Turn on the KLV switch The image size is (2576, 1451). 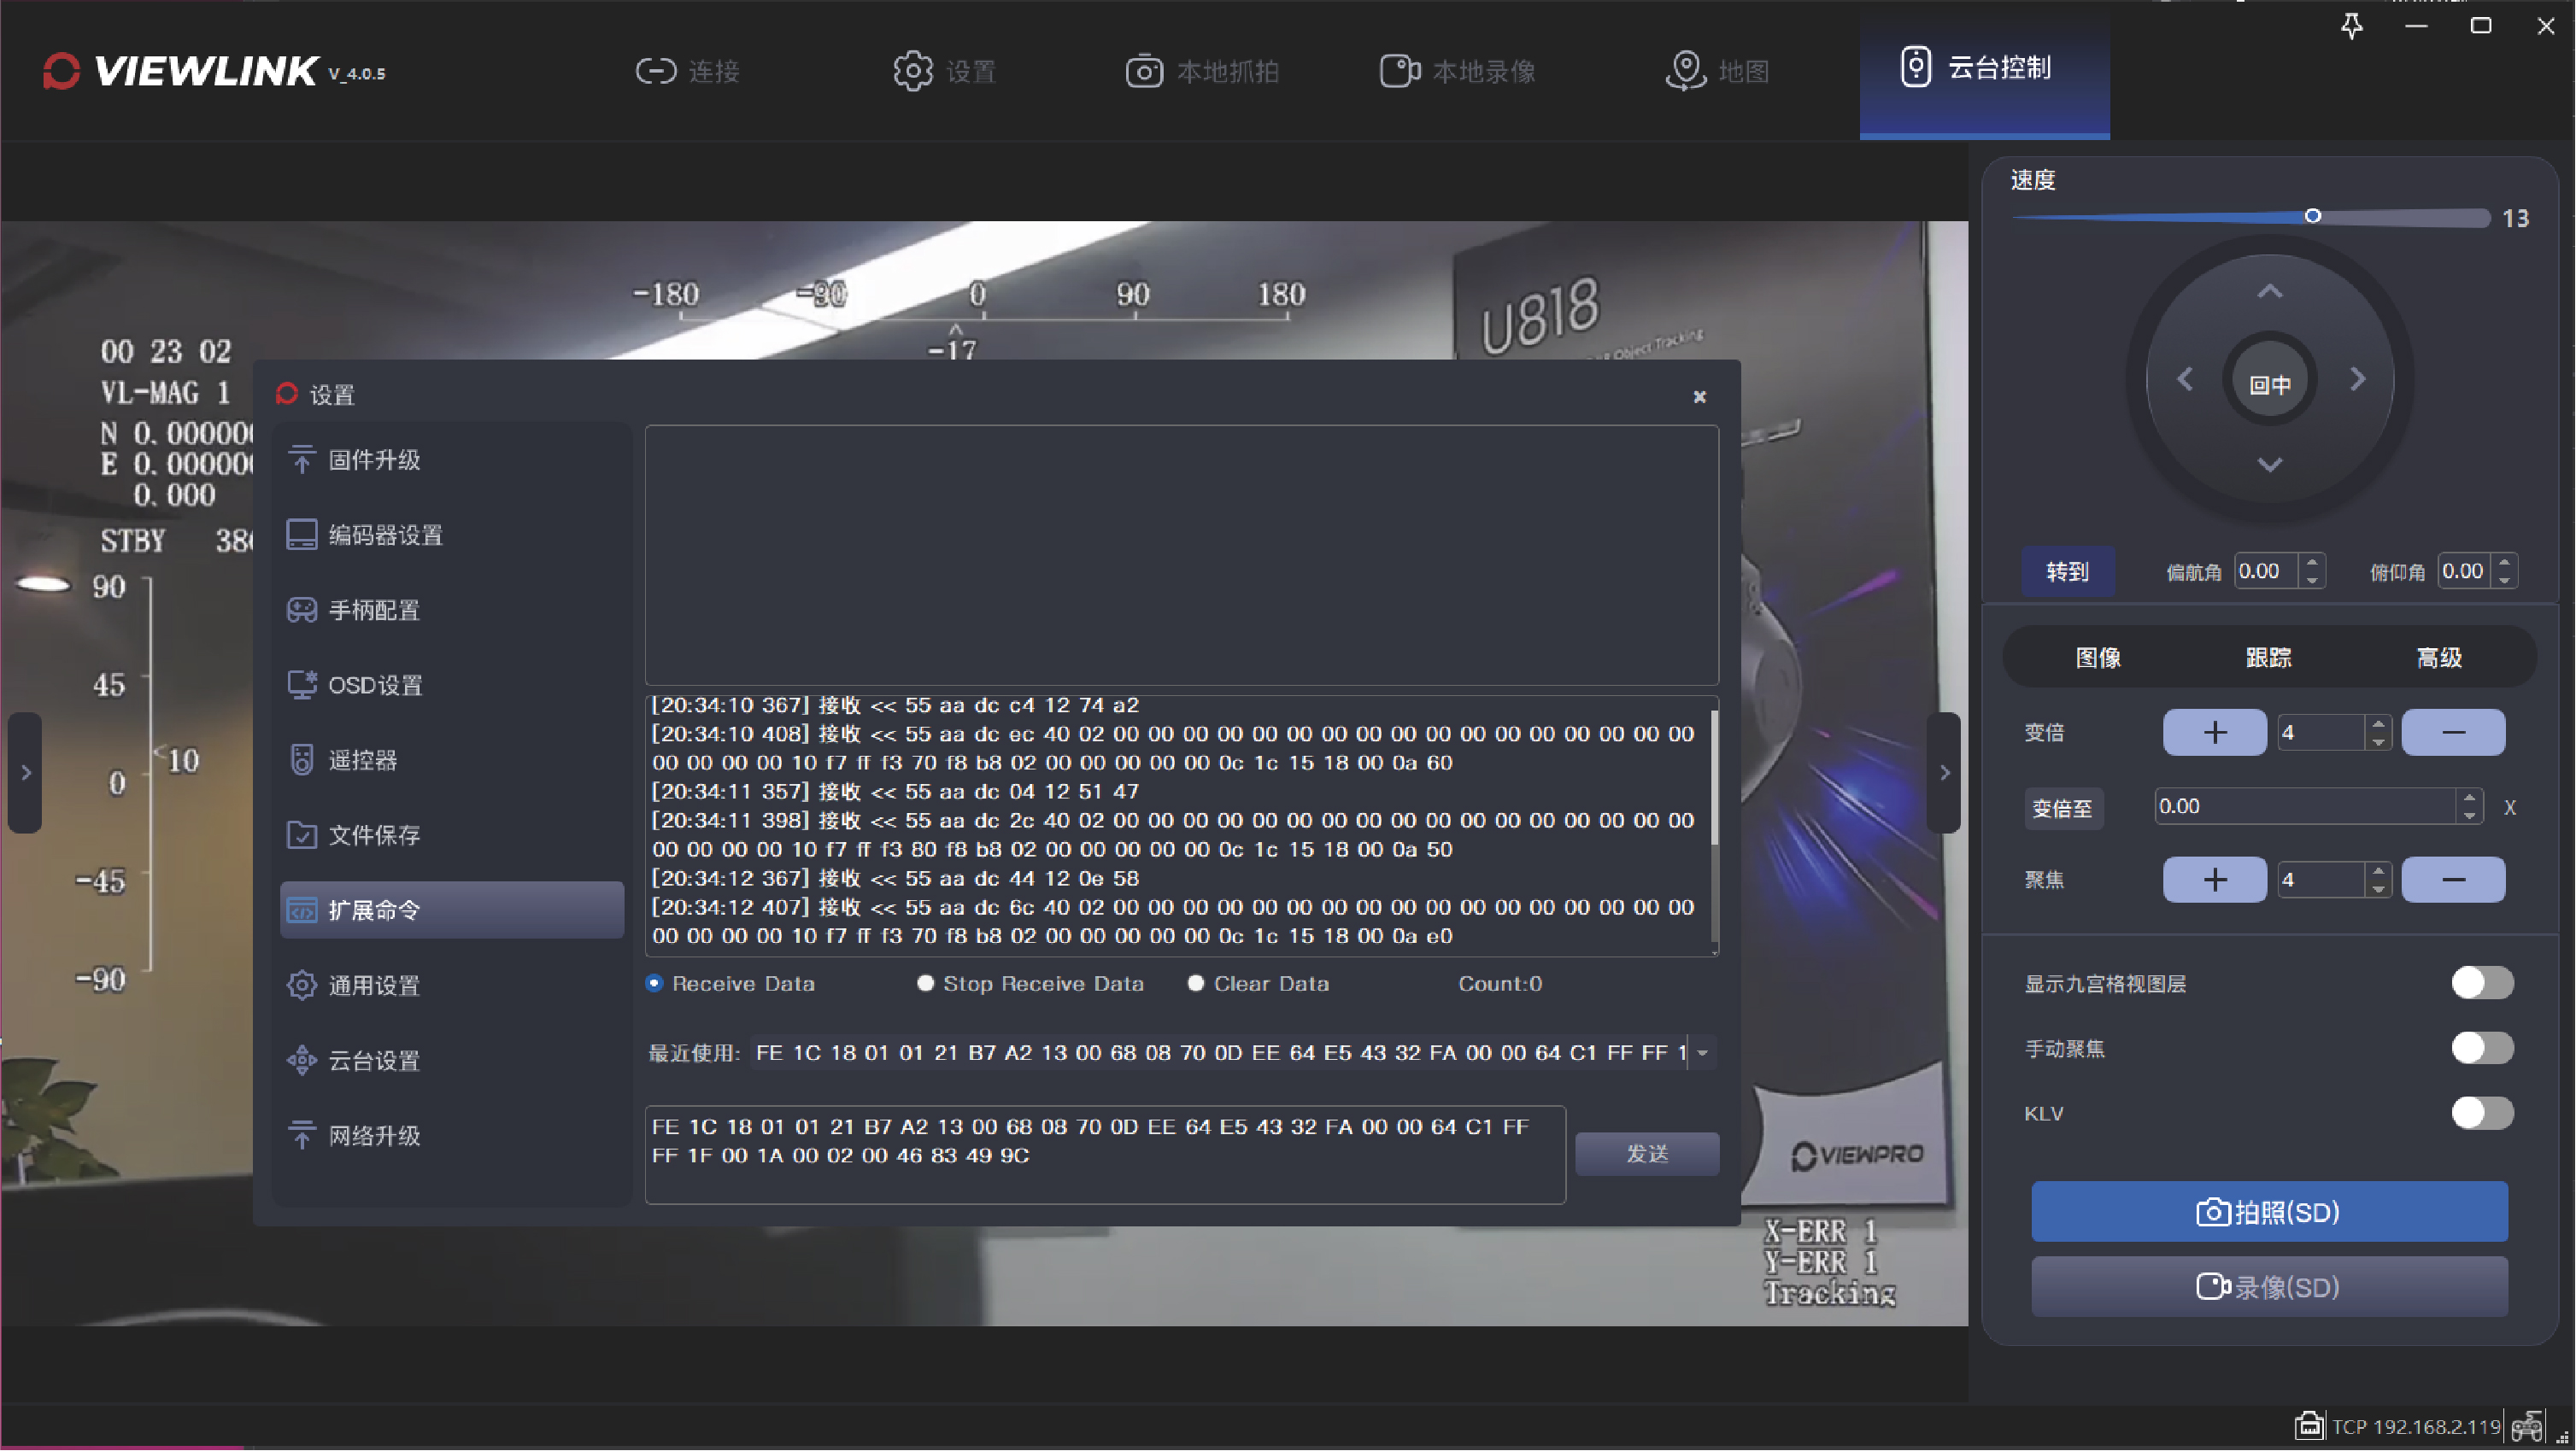(2482, 1114)
